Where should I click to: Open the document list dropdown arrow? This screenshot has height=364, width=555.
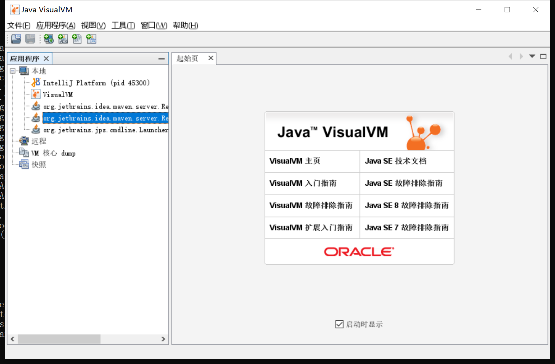[532, 56]
